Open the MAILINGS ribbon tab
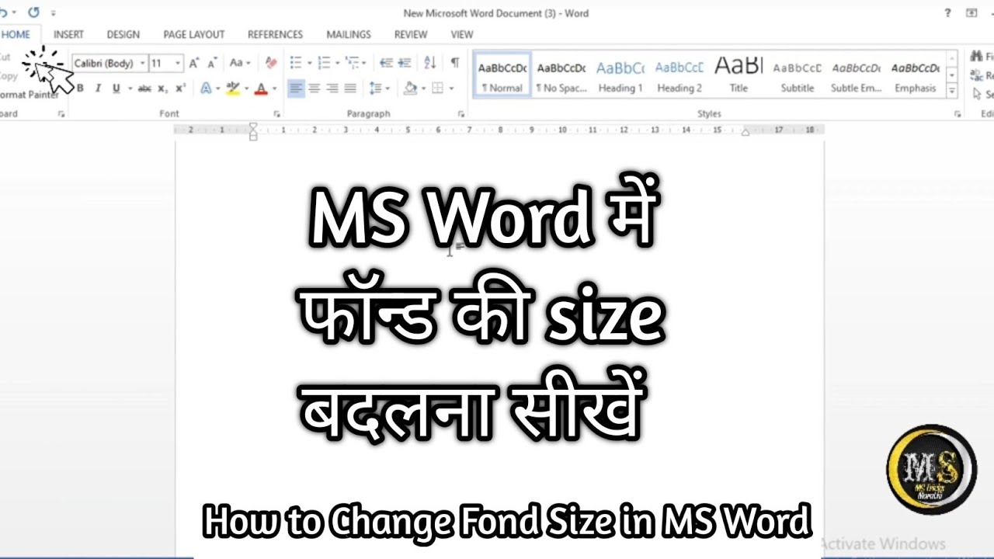Screen dimensions: 994x559 (x=348, y=34)
